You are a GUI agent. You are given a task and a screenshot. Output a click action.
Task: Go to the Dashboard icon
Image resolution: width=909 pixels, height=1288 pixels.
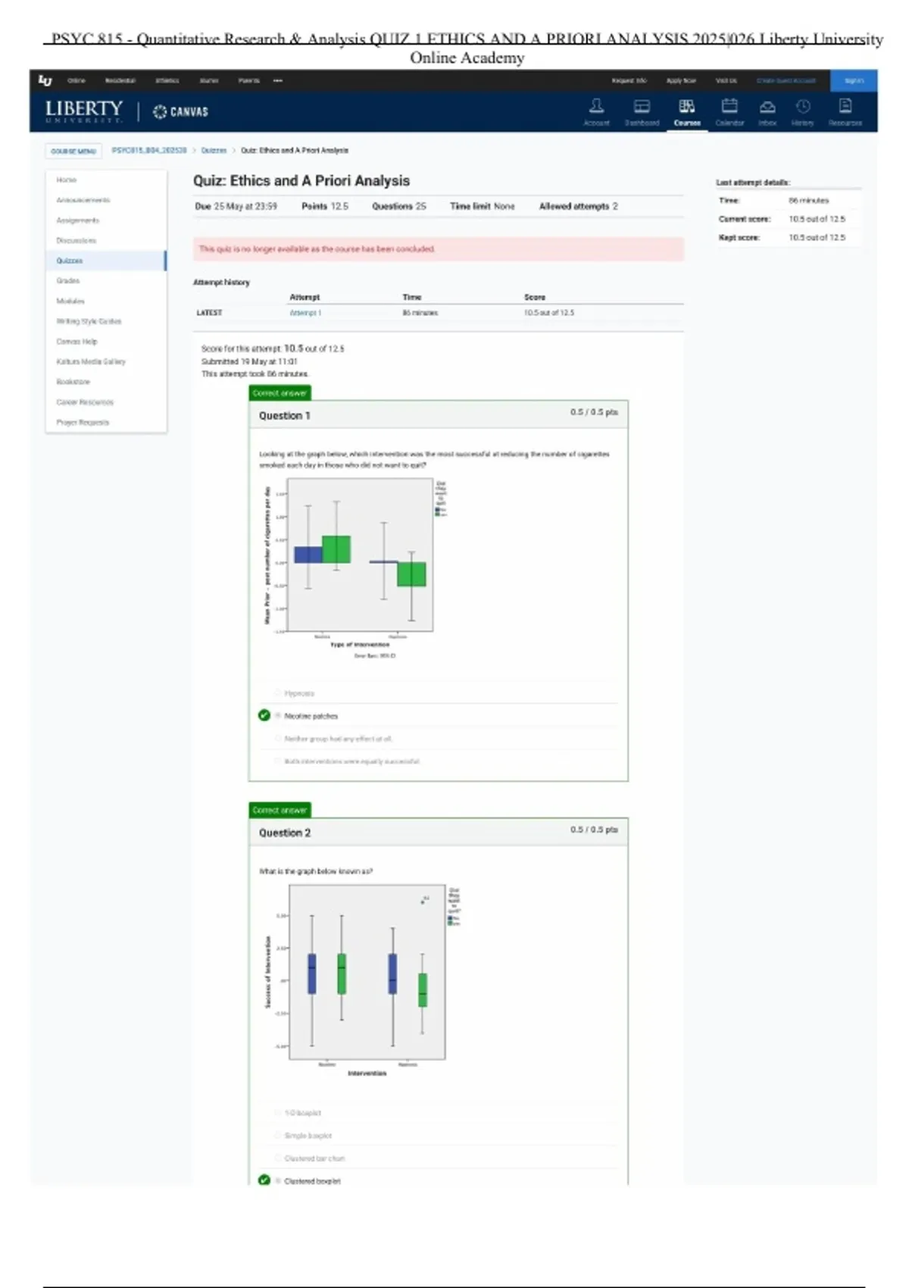tap(642, 107)
